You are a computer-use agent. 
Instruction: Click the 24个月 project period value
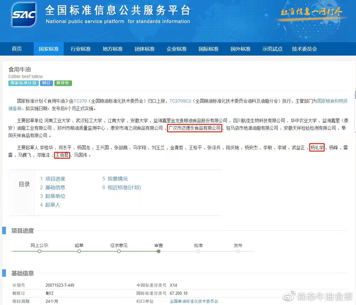click(x=52, y=301)
